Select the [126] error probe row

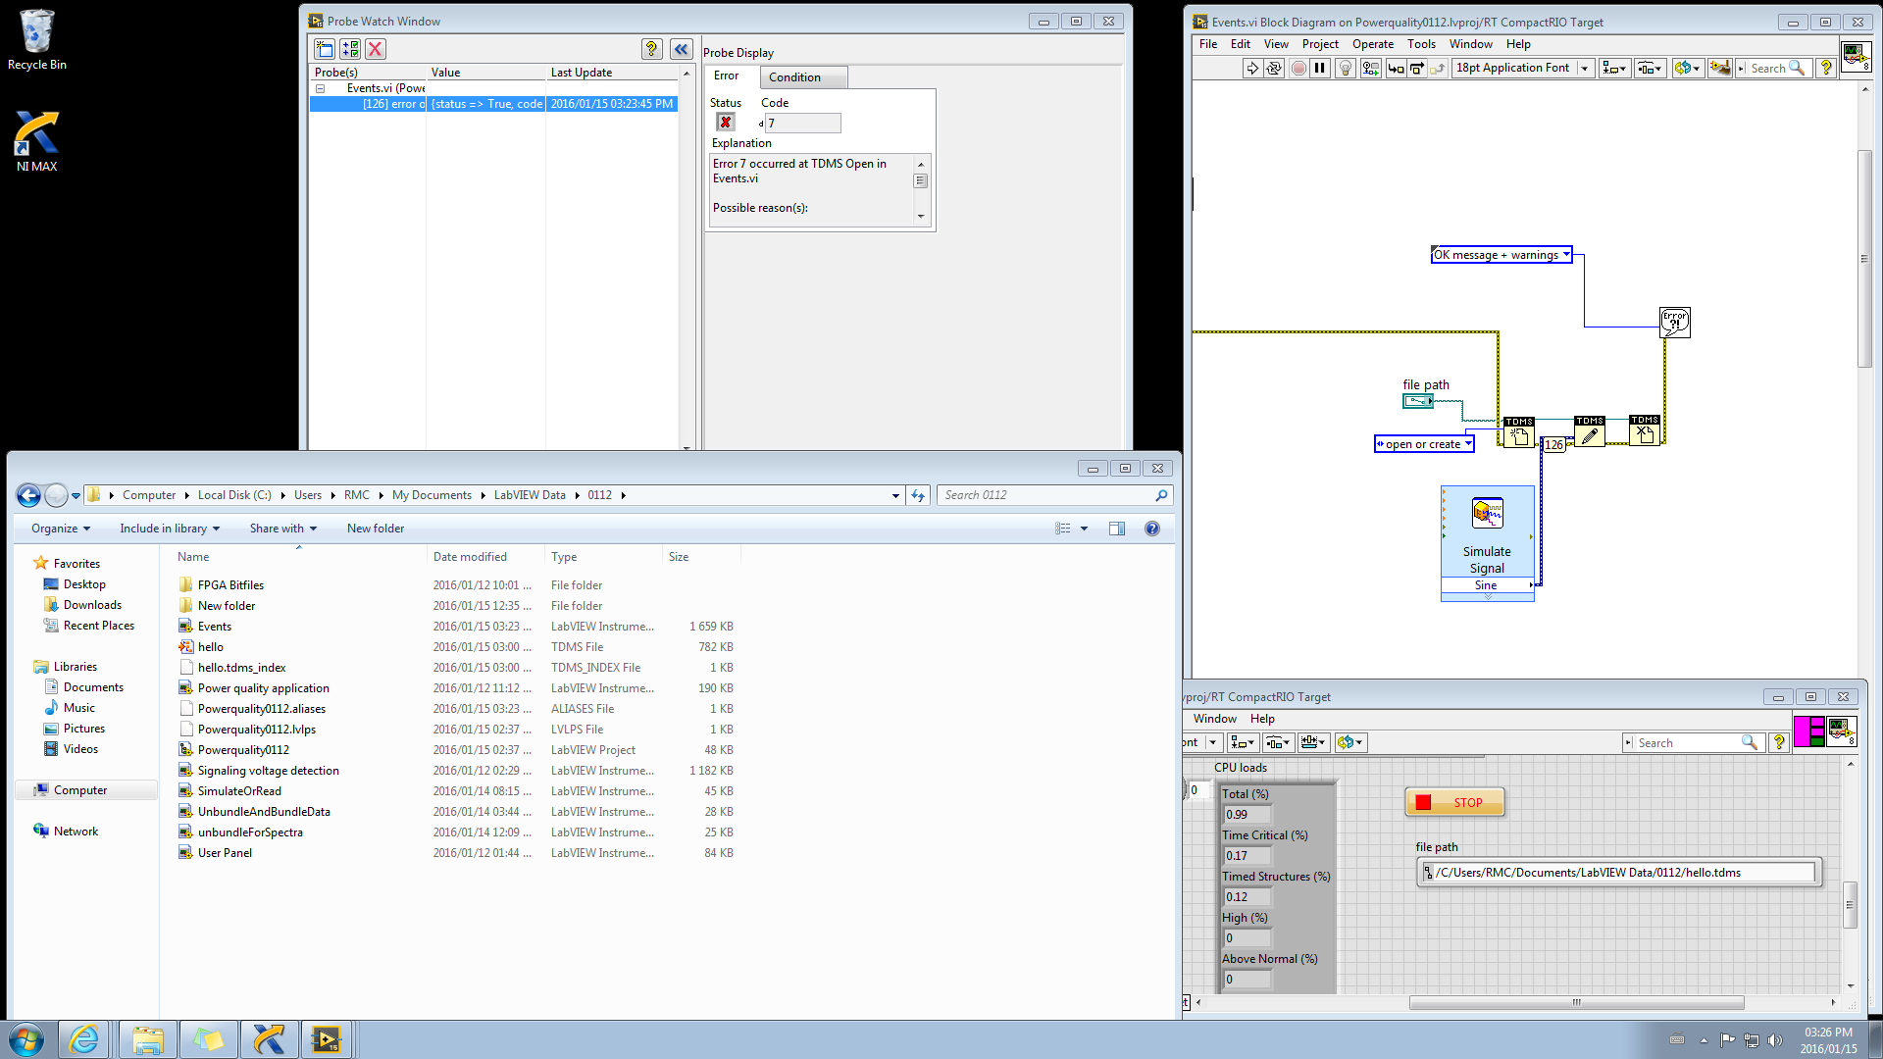pos(494,104)
